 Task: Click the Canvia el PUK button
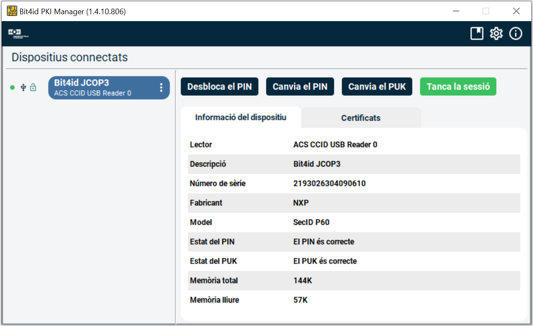click(x=377, y=87)
